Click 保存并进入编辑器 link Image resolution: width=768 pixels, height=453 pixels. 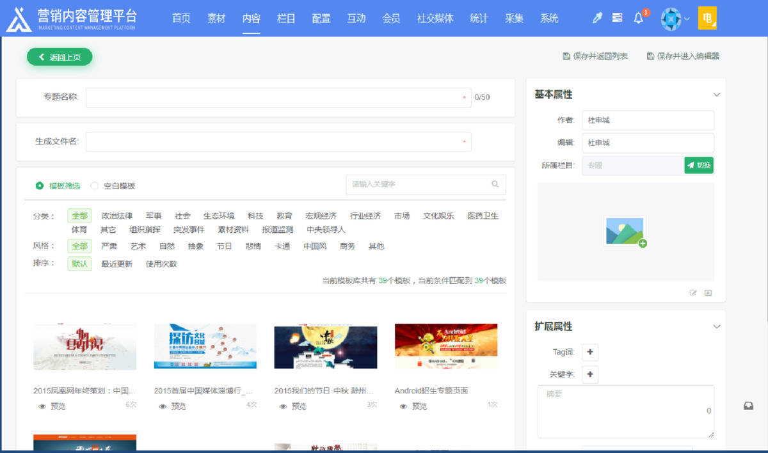click(680, 56)
